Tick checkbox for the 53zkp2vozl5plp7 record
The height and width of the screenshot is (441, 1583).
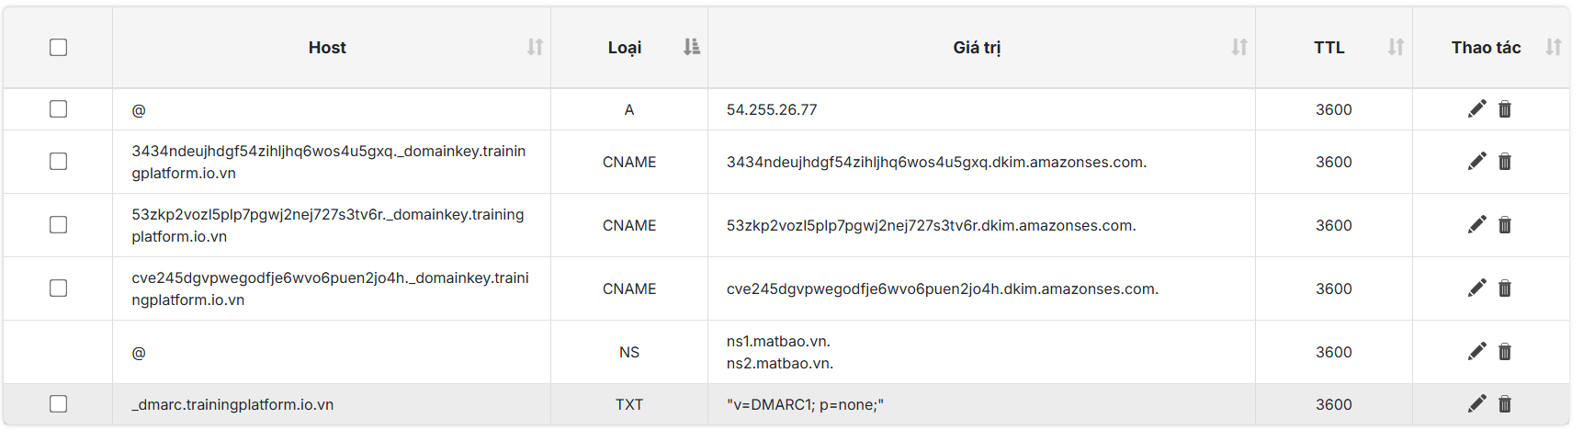pos(58,225)
